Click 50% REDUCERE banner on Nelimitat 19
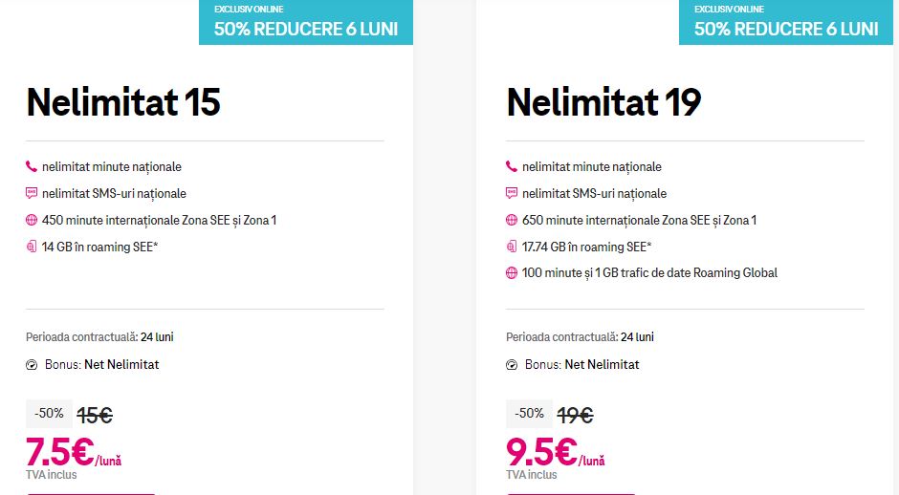Image resolution: width=899 pixels, height=495 pixels. click(x=786, y=22)
